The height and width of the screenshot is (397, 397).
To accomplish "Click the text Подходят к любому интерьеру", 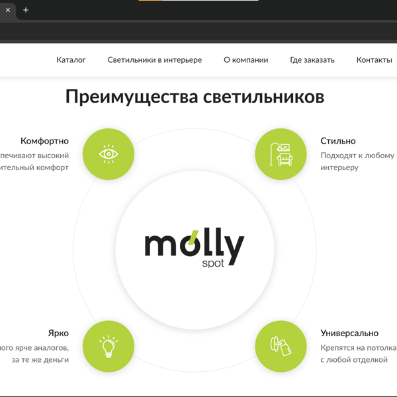I will [x=357, y=161].
